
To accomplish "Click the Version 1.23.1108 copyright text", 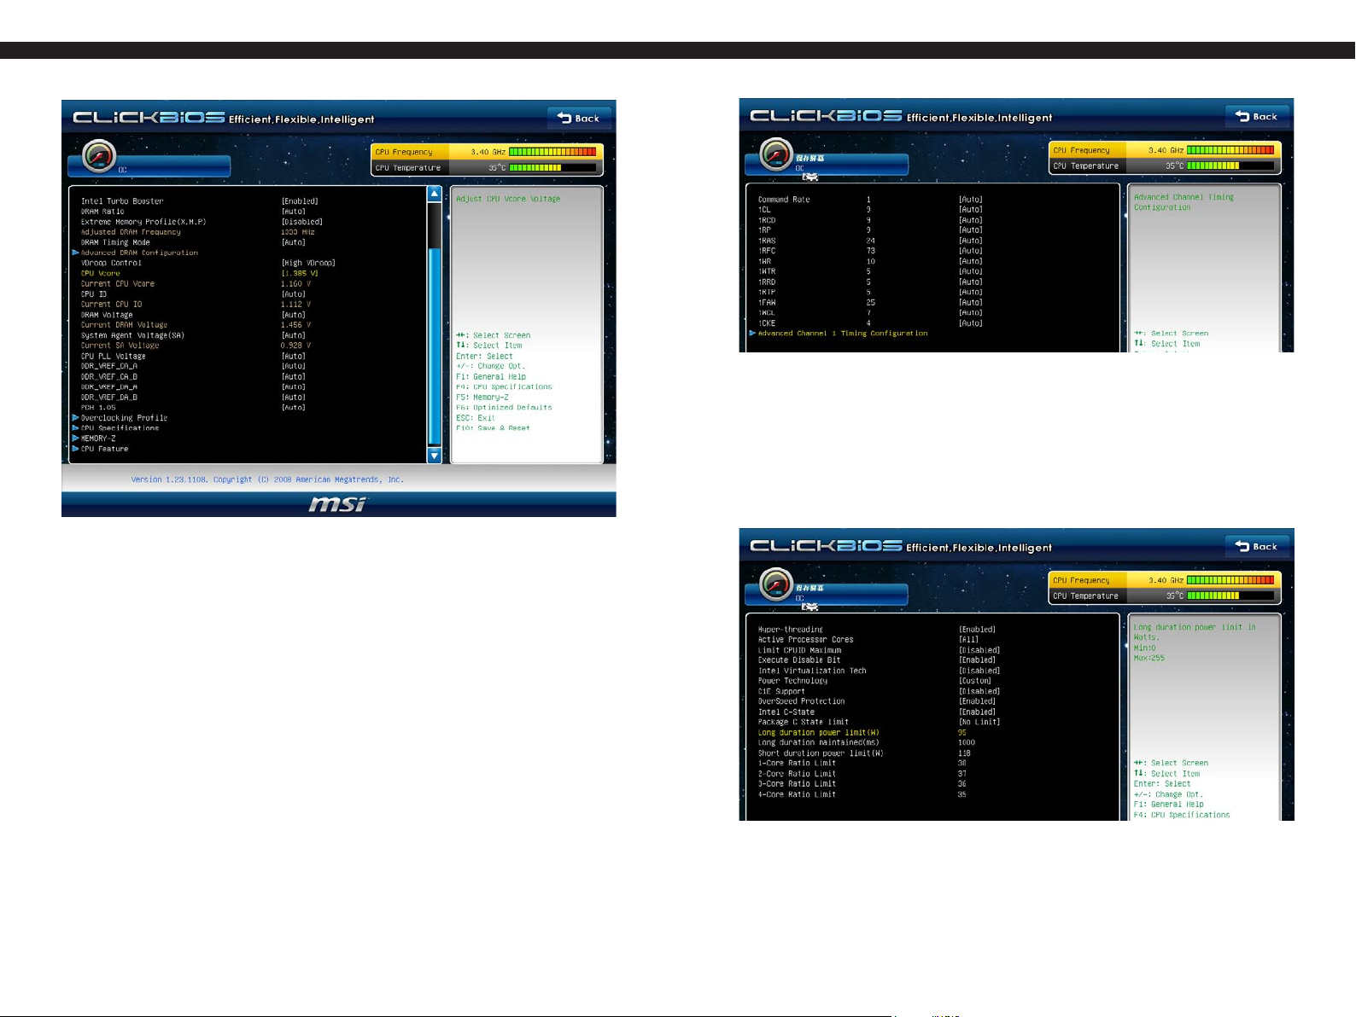I will pyautogui.click(x=267, y=479).
